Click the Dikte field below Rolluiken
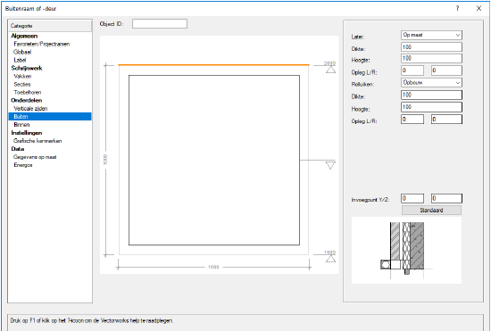 [x=431, y=95]
